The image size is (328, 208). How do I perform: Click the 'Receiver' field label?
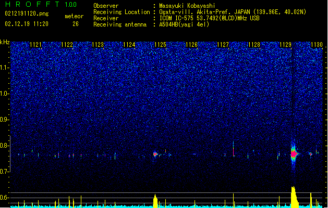tap(106, 18)
